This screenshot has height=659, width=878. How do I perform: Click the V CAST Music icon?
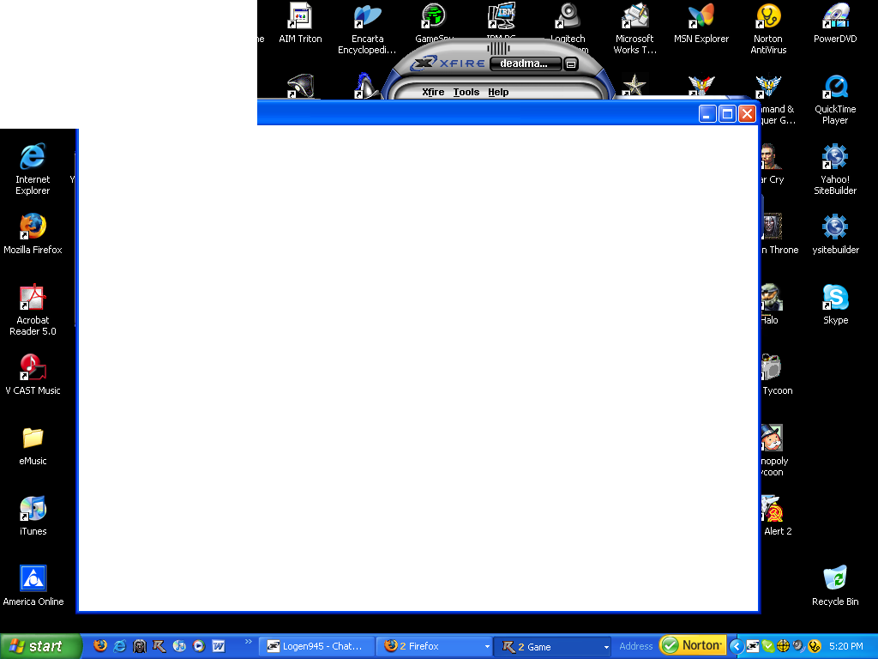(33, 368)
